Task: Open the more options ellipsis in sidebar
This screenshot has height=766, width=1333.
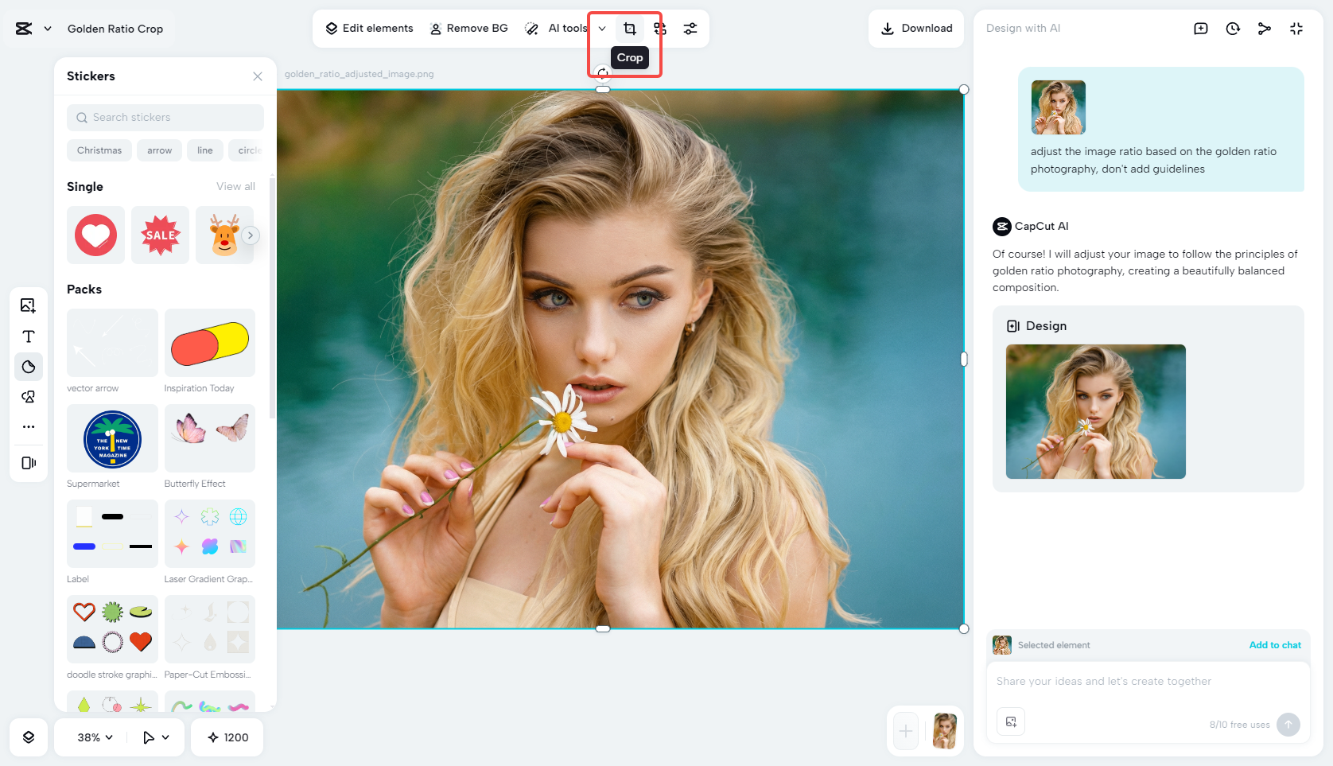Action: (x=29, y=427)
